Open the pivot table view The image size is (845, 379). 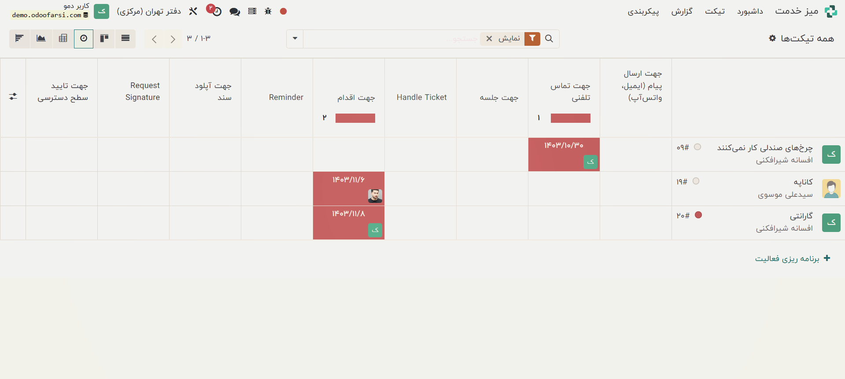click(63, 39)
